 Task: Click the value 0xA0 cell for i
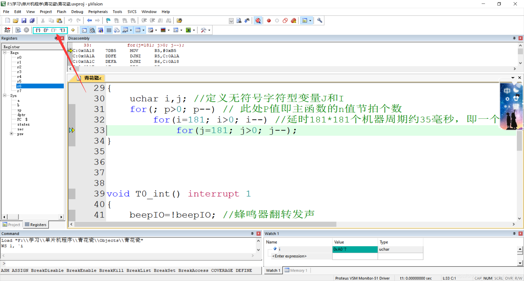pyautogui.click(x=355, y=249)
